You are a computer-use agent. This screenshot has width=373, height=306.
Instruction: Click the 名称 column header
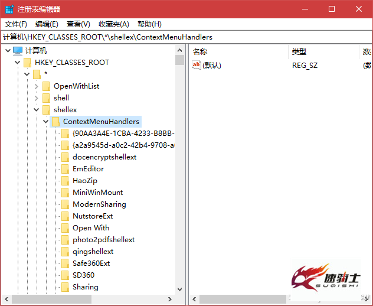tap(239, 51)
